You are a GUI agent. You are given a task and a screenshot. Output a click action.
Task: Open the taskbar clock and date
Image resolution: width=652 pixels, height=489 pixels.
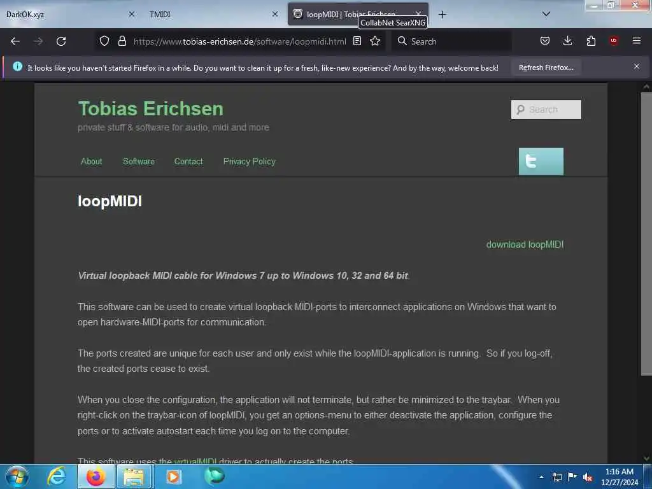tap(620, 477)
